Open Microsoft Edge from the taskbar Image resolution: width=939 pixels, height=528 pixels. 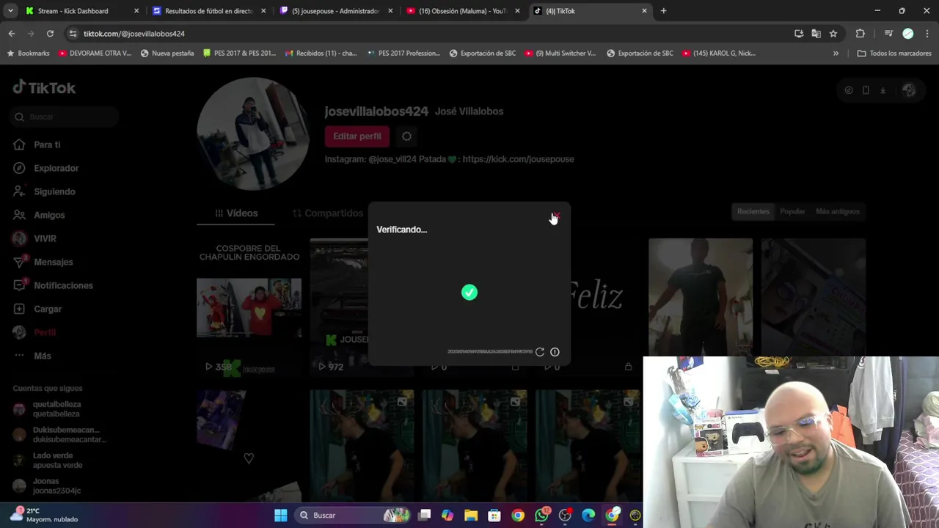pos(588,516)
